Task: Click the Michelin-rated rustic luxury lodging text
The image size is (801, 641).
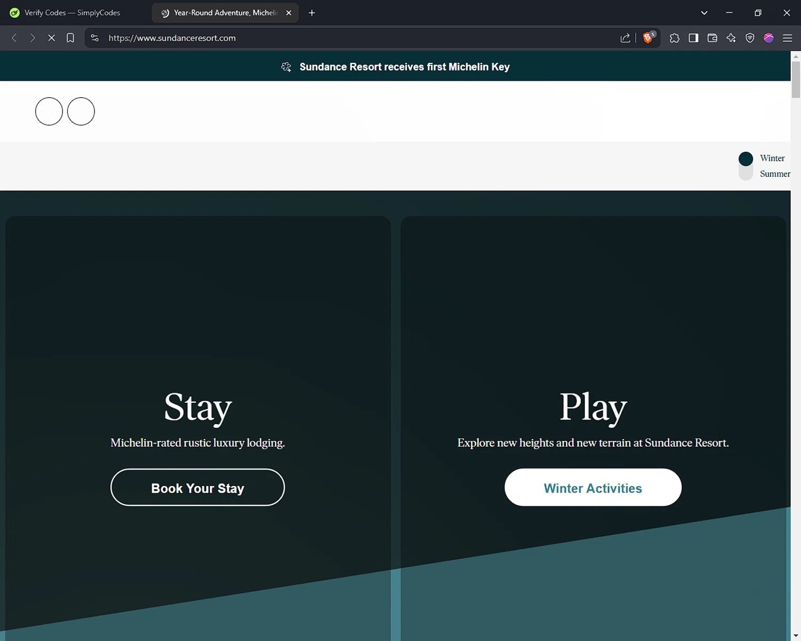Action: (198, 443)
